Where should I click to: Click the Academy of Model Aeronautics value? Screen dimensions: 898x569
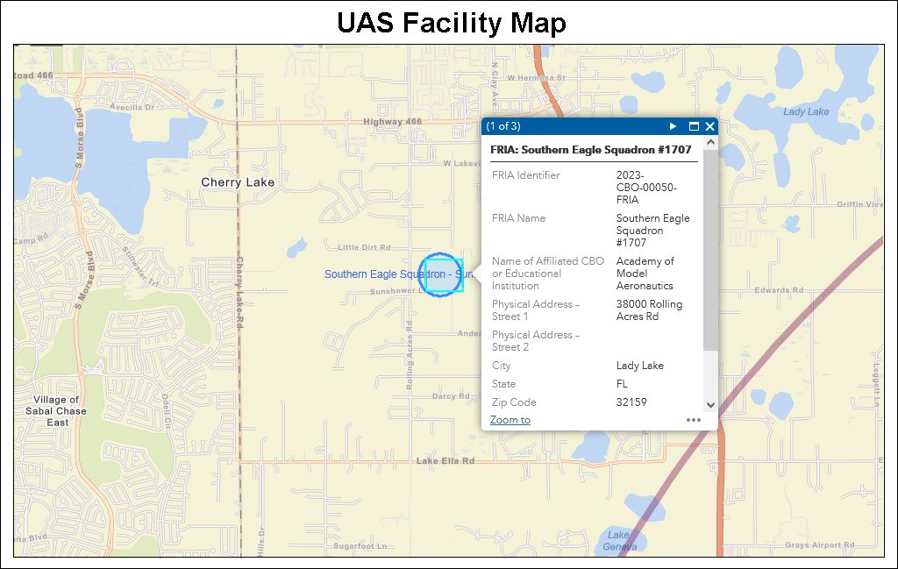(645, 274)
